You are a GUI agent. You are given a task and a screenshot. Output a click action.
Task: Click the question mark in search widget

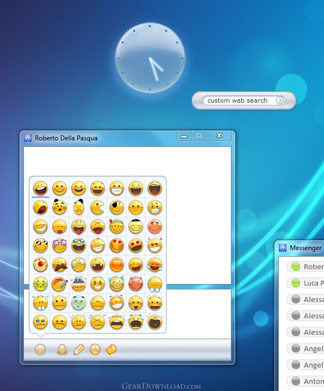pos(280,100)
